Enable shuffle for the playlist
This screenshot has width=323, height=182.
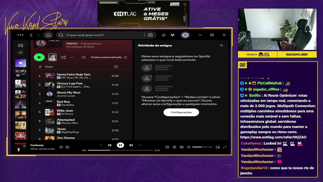pos(63,57)
